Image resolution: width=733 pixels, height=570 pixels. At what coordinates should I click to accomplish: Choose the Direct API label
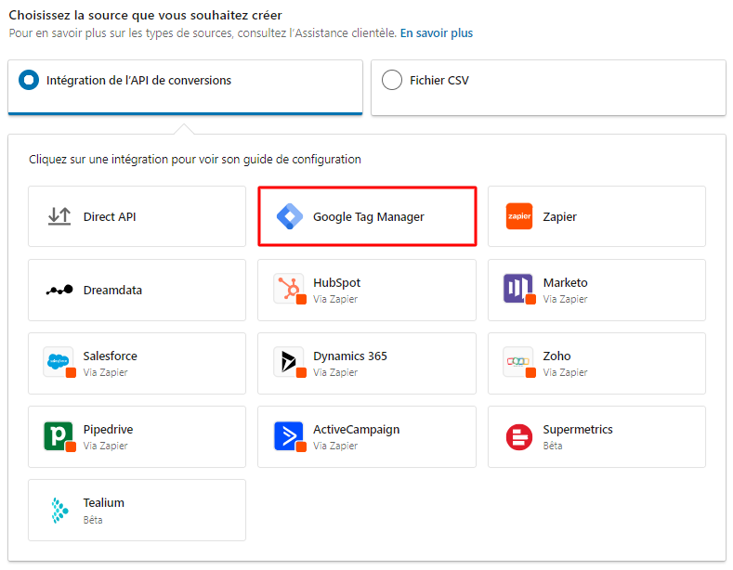tap(110, 217)
